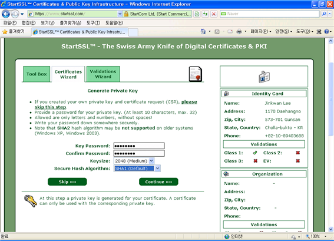Click the messenger person icon in command bar

point(319,32)
